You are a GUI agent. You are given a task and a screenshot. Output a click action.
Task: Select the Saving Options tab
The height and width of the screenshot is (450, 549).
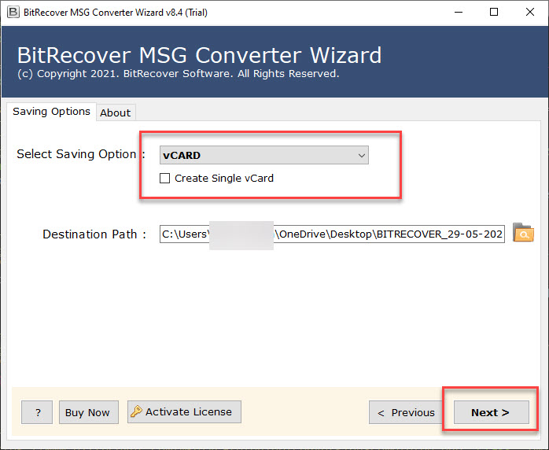pos(51,112)
